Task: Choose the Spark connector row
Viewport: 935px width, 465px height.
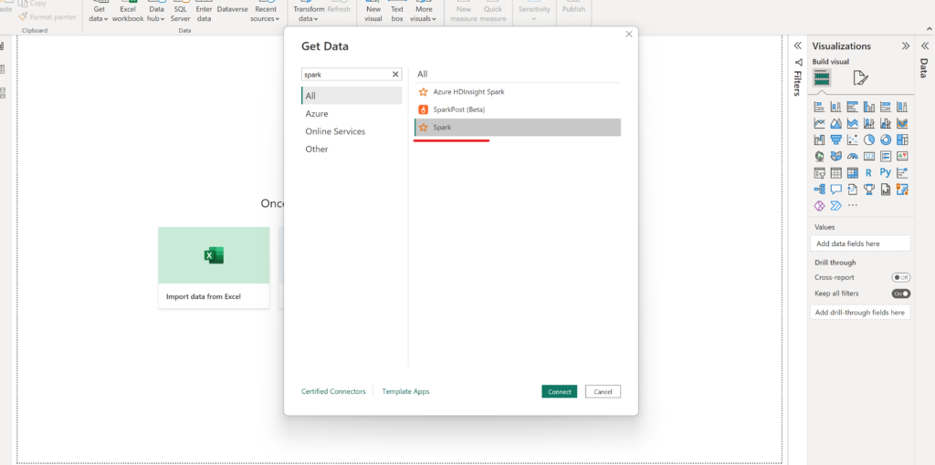Action: pyautogui.click(x=518, y=128)
